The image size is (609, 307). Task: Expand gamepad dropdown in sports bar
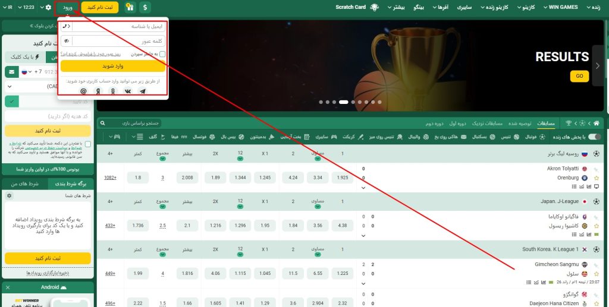click(114, 137)
